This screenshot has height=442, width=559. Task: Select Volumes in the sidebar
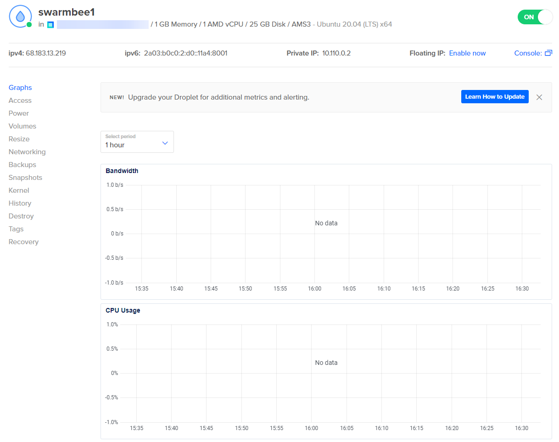[x=22, y=126]
